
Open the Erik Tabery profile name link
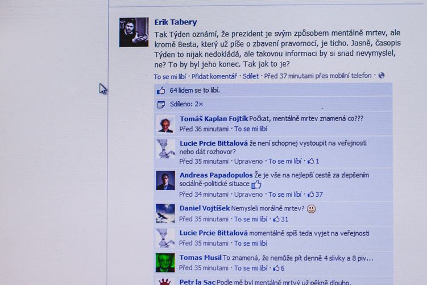pyautogui.click(x=176, y=22)
